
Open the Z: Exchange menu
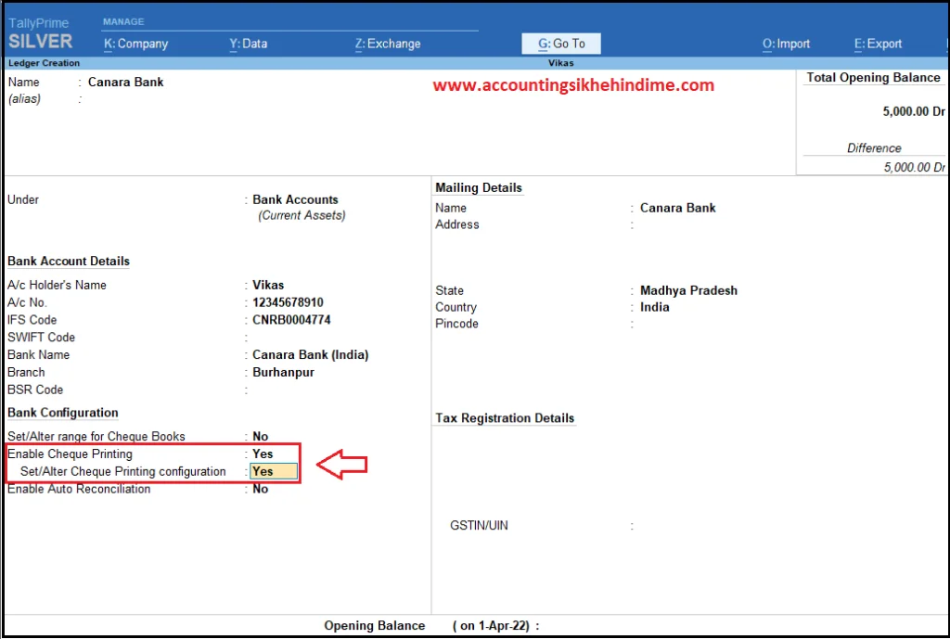point(388,44)
